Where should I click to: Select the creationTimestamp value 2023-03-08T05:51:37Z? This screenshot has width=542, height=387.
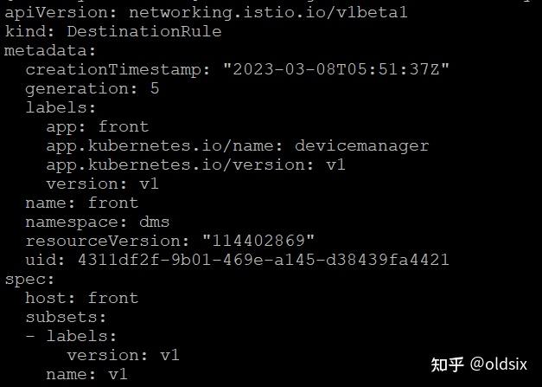pos(335,69)
